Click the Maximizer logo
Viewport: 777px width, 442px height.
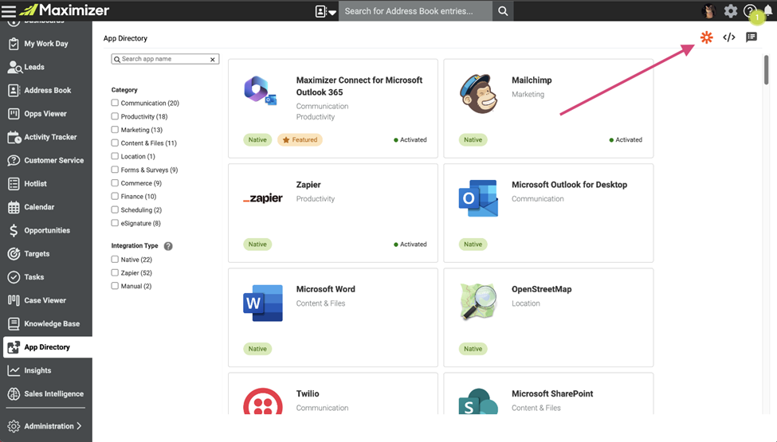coord(65,10)
